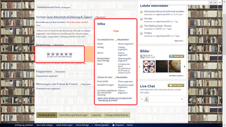The width and height of the screenshot is (226, 127).
Task: Open Meine Beiträge from bottom toolbar
Action: click(82, 125)
